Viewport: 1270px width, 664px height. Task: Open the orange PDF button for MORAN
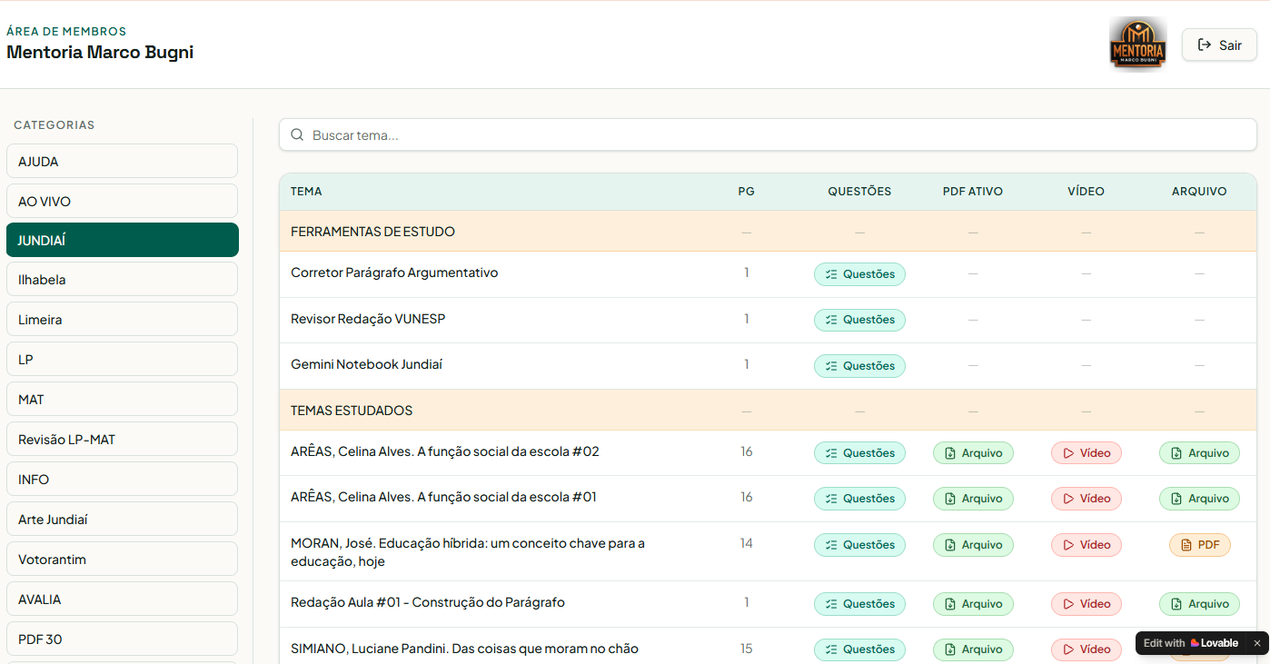(x=1199, y=545)
